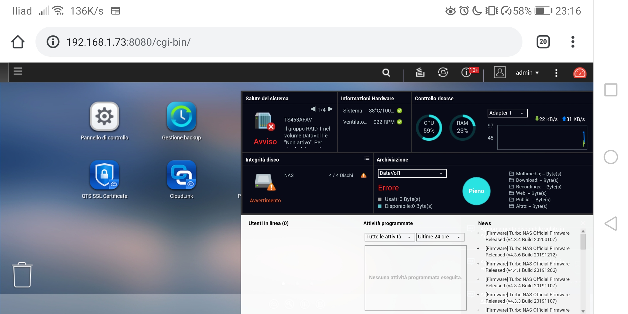Expand the admin user dropdown
The width and height of the screenshot is (628, 314).
point(527,73)
